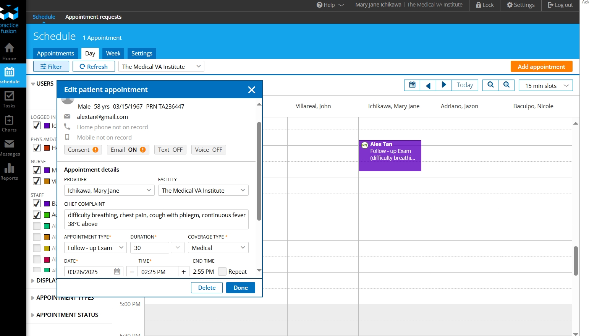Zoom in the schedule view

506,85
